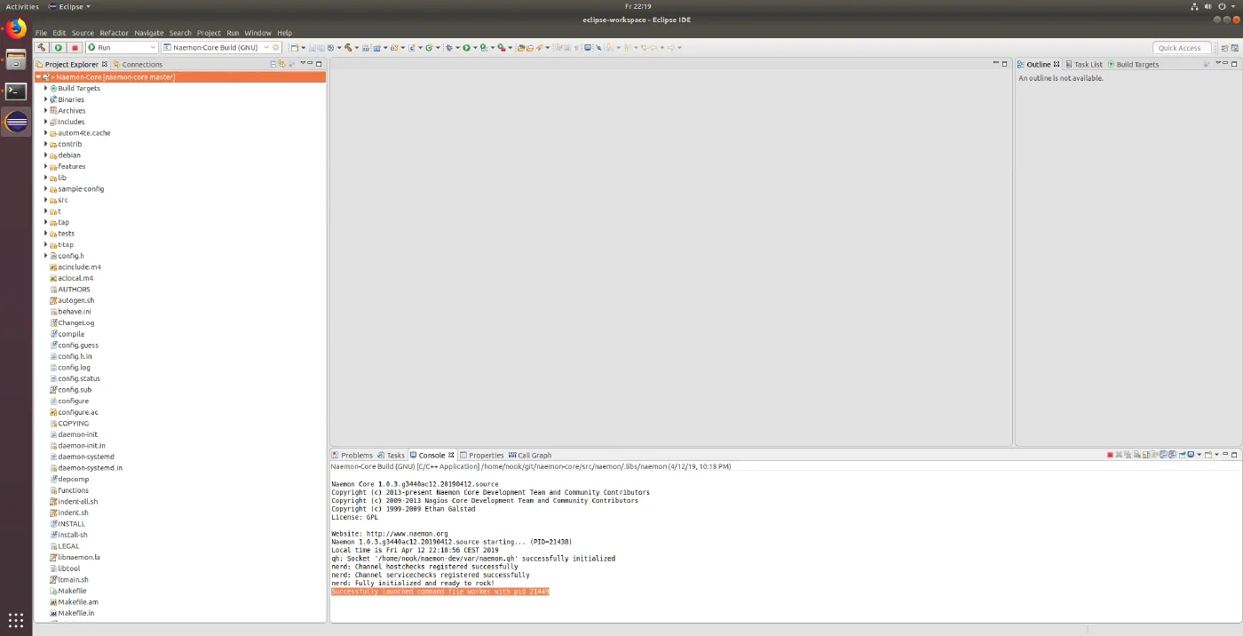Open the Files app from the dock

[x=16, y=60]
